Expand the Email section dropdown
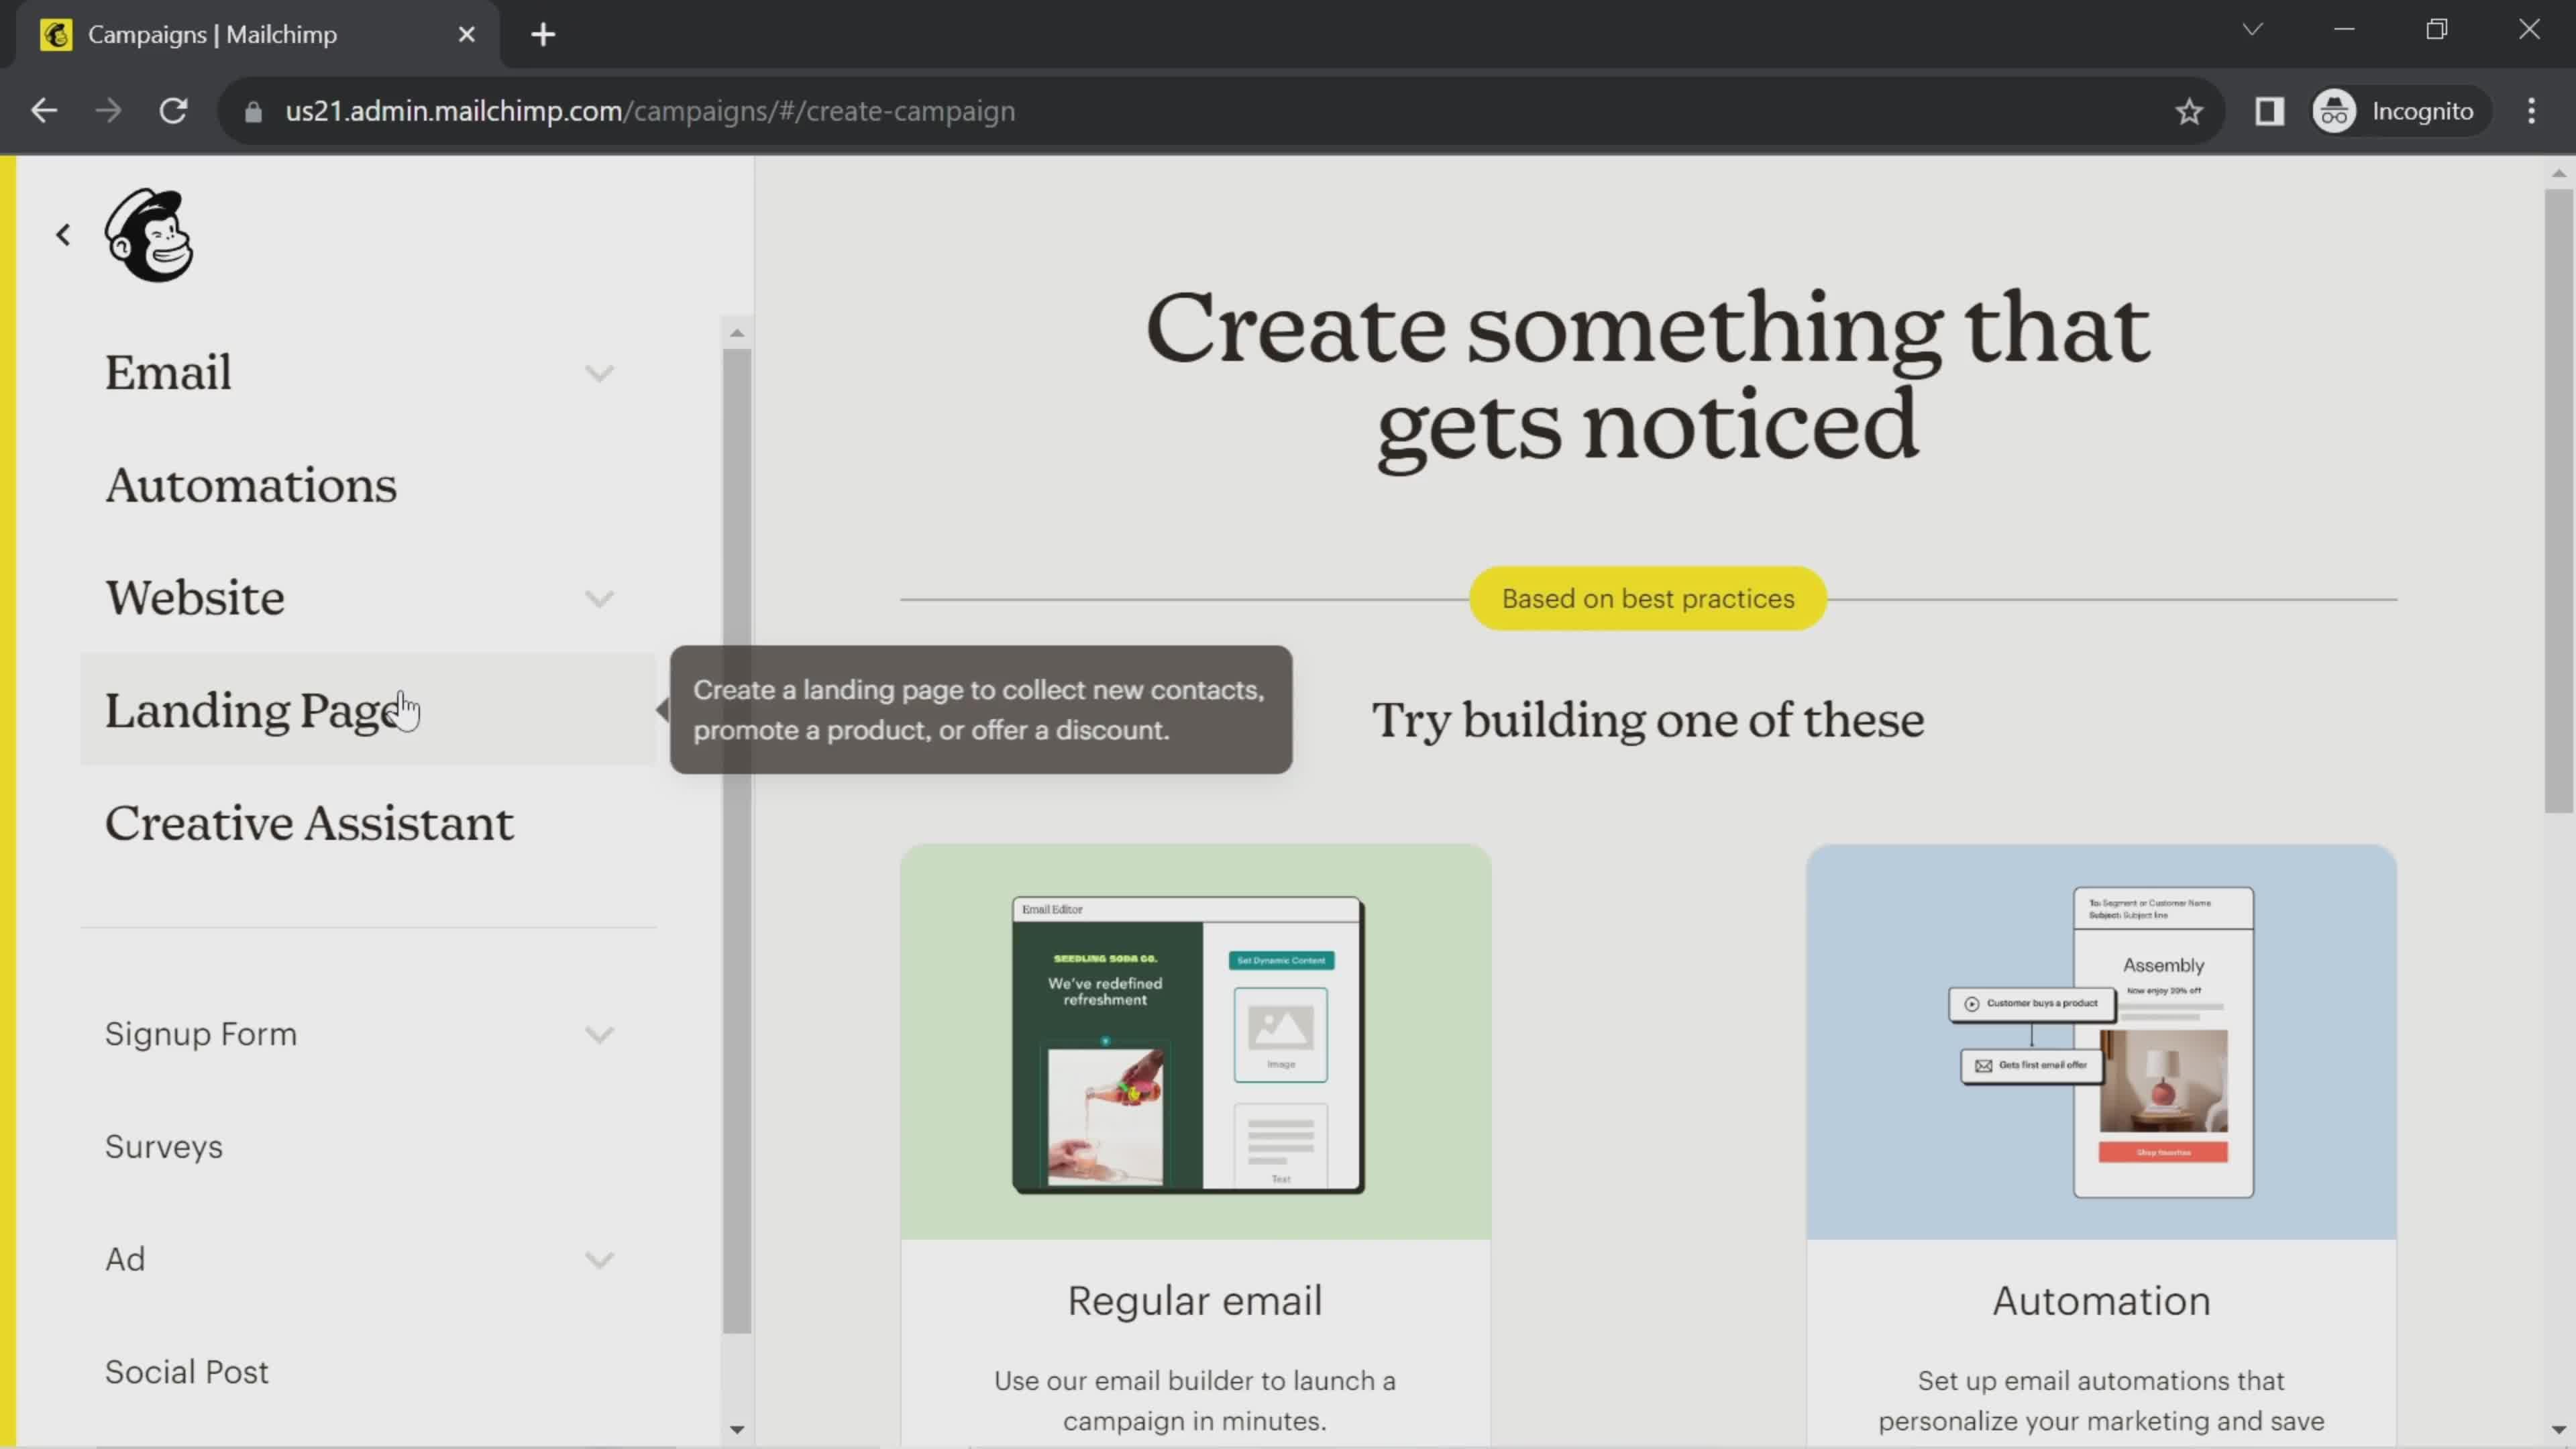Screen dimensions: 2576x1449 point(598,372)
